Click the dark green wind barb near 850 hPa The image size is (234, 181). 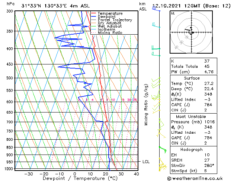[x=163, y=150]
